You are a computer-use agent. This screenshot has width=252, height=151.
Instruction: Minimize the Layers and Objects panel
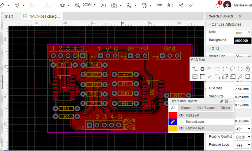point(232,101)
